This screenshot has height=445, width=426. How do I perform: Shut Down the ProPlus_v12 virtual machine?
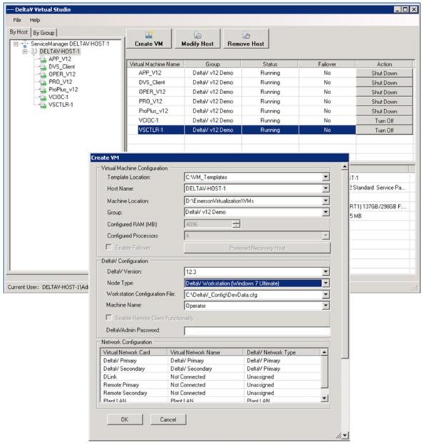tap(384, 111)
